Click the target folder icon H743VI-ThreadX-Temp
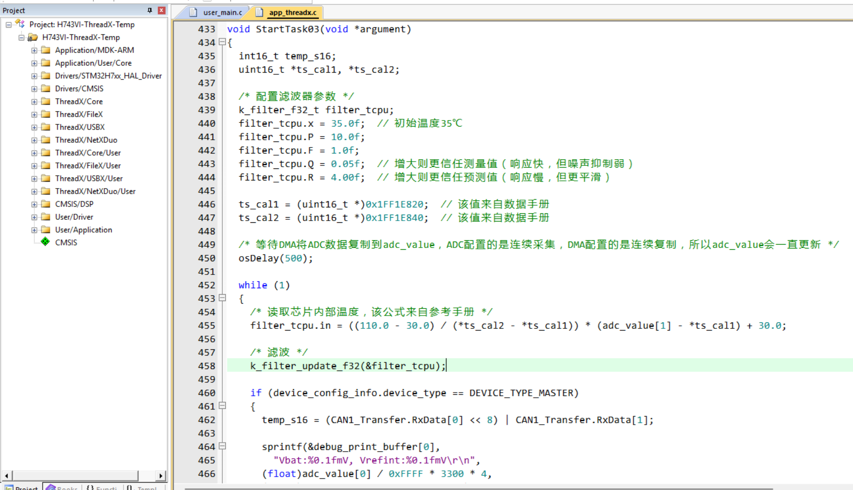The image size is (853, 490). click(33, 37)
